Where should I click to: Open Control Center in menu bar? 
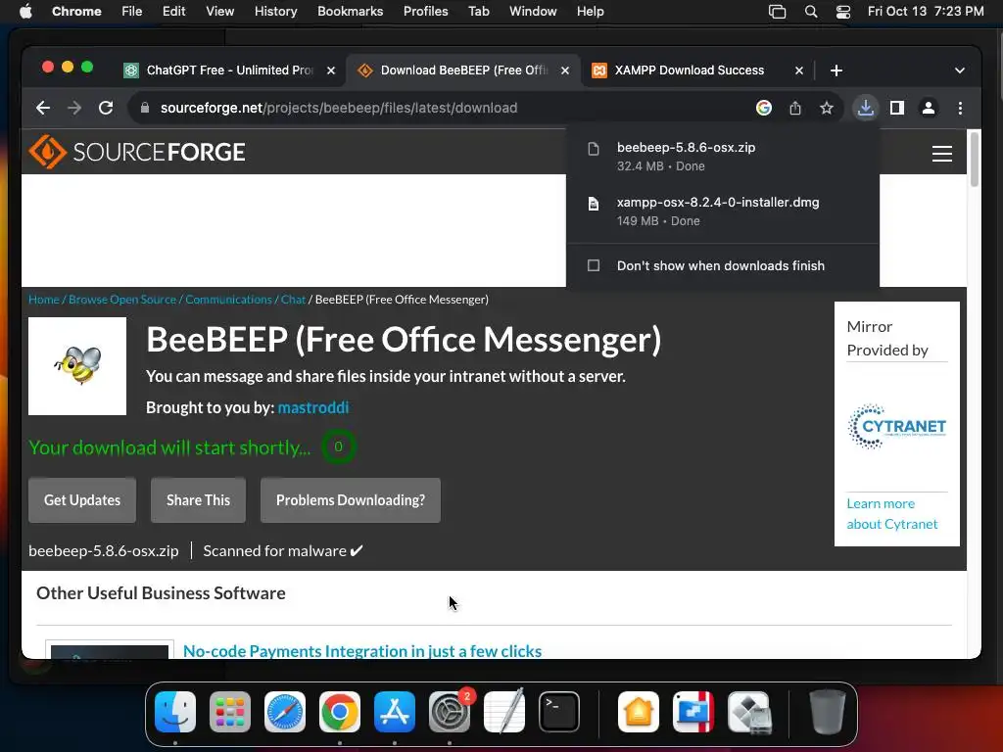tap(843, 12)
